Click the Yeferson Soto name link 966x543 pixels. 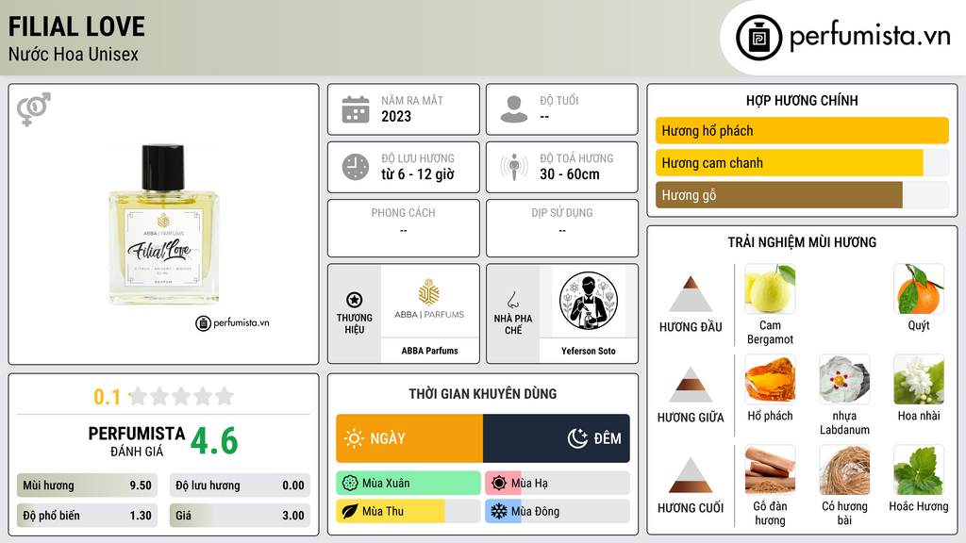pos(589,351)
